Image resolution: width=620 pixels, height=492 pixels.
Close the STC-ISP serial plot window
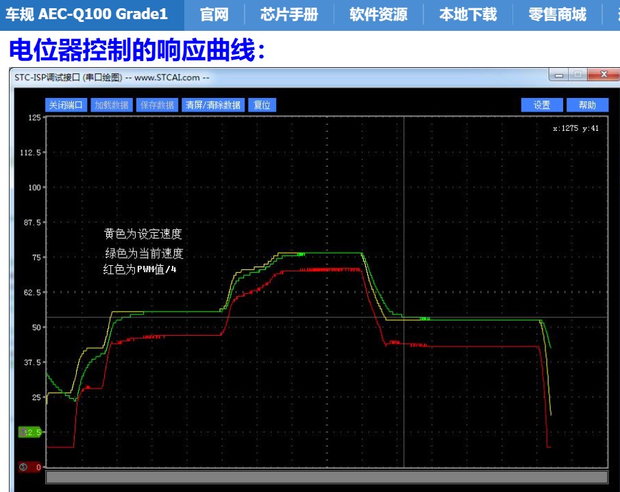point(604,75)
